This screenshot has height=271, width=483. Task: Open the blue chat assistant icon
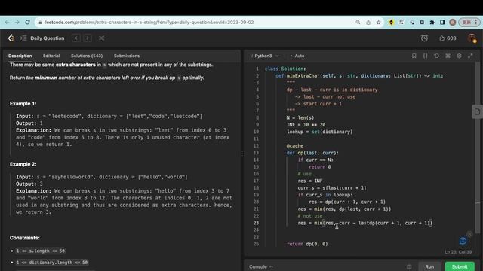tap(463, 241)
